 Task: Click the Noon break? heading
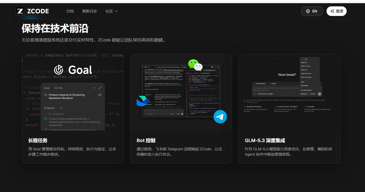coord(287,75)
